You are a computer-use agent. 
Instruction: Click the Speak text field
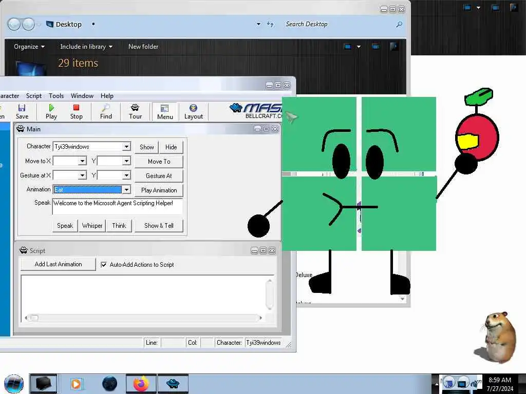pyautogui.click(x=118, y=207)
